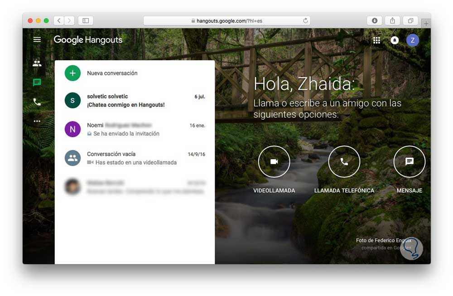Open the Foto de Federico Enguix credit link
The width and height of the screenshot is (453, 296).
pyautogui.click(x=383, y=240)
